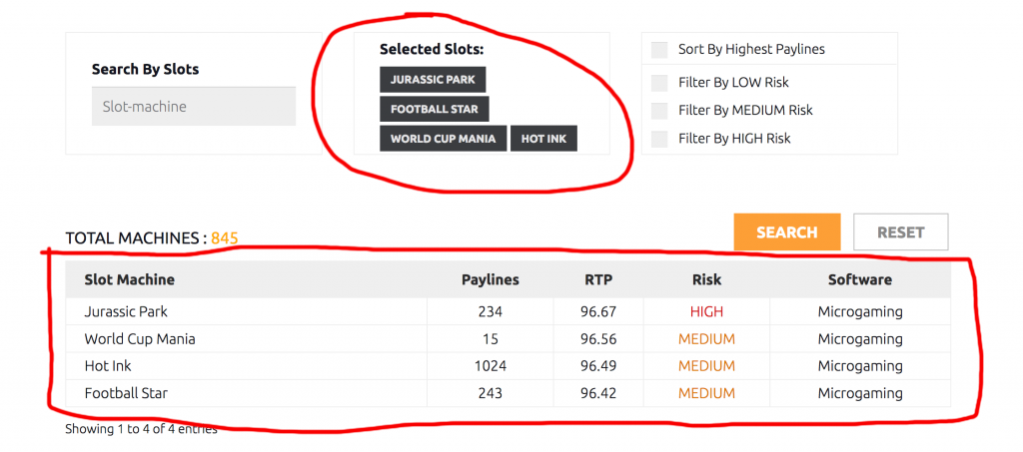This screenshot has height=452, width=1023.
Task: Sort table by RTP column header
Action: point(598,279)
